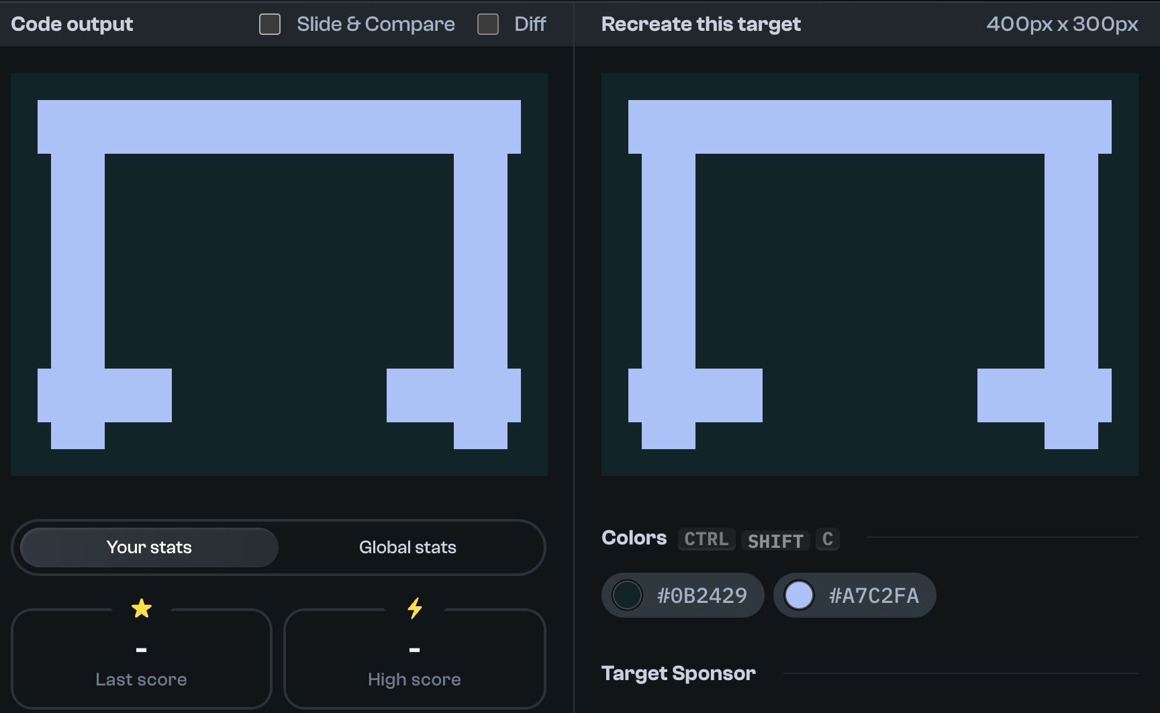Click the lightning bolt icon above High score
This screenshot has height=713, width=1160.
[414, 608]
